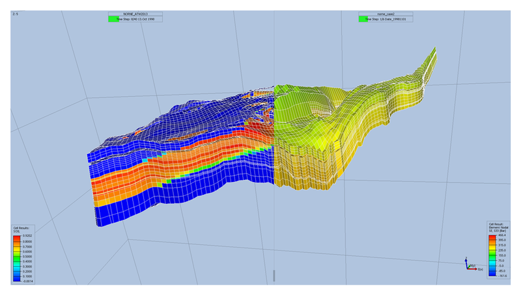Click the red X axis arrow

[x=472, y=268]
